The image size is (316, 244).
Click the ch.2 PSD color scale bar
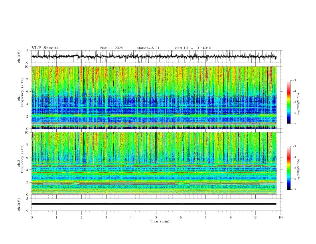[289, 168]
